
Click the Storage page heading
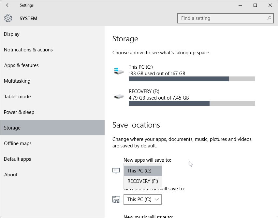click(x=125, y=39)
